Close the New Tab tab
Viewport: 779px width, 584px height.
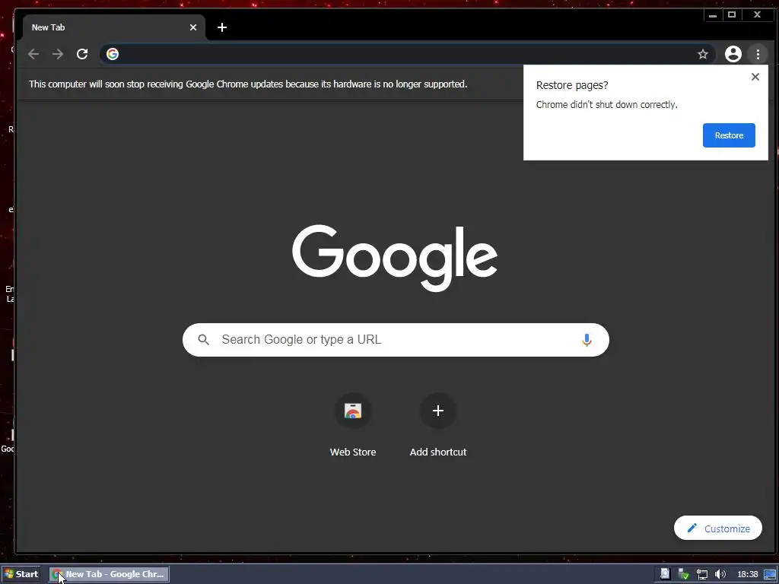click(193, 27)
